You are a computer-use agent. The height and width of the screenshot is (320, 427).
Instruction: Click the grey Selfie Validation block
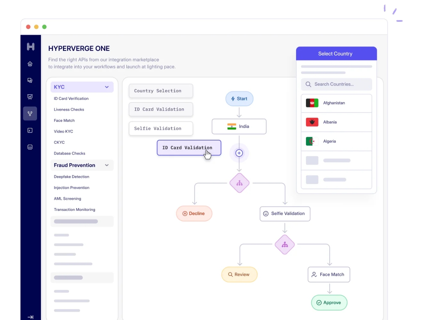(161, 128)
